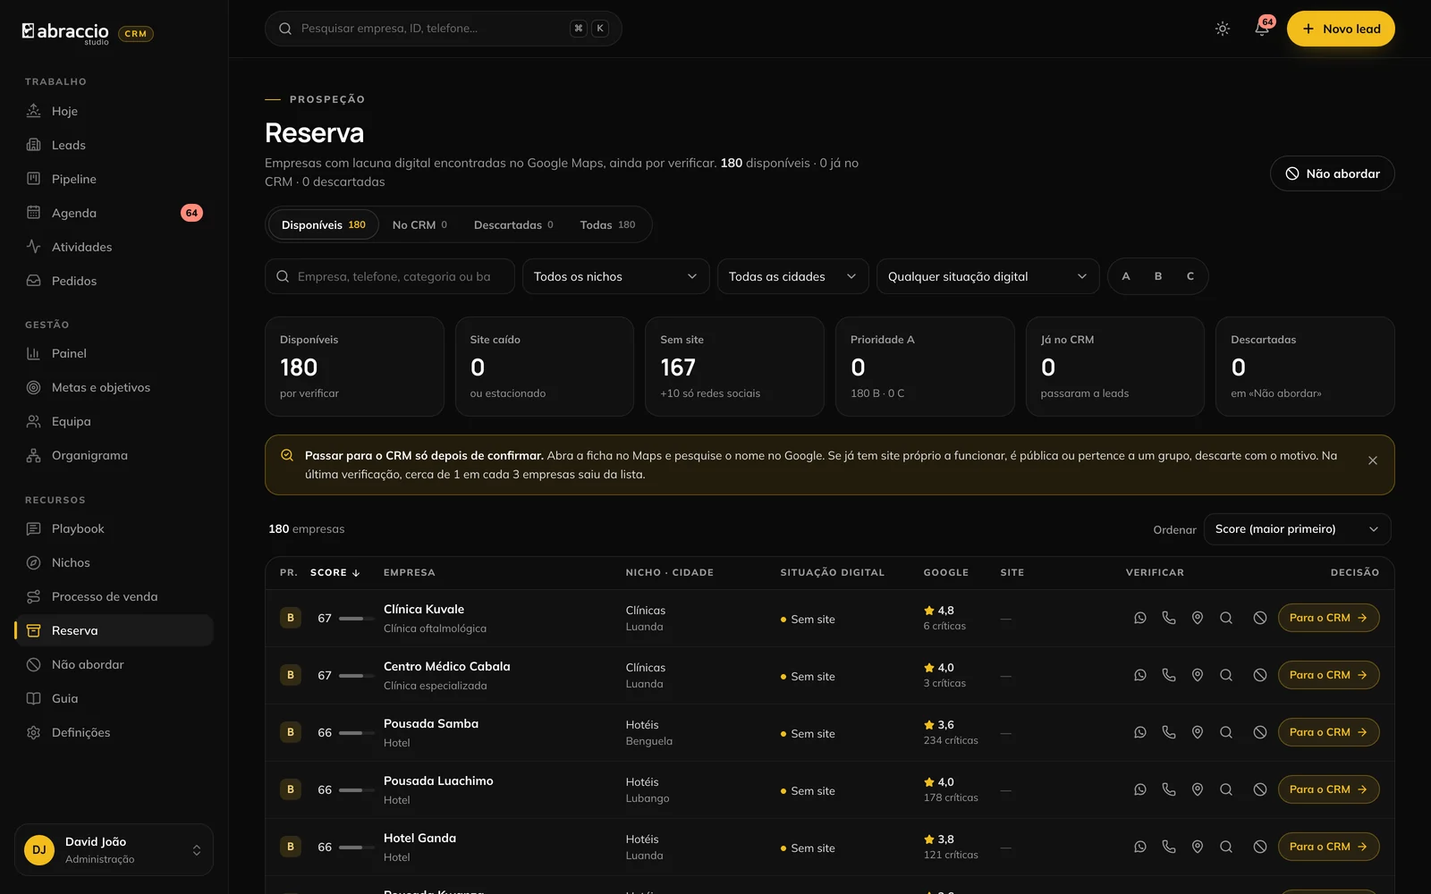The image size is (1431, 894).
Task: Open the Todos os nichos dropdown
Action: [615, 276]
